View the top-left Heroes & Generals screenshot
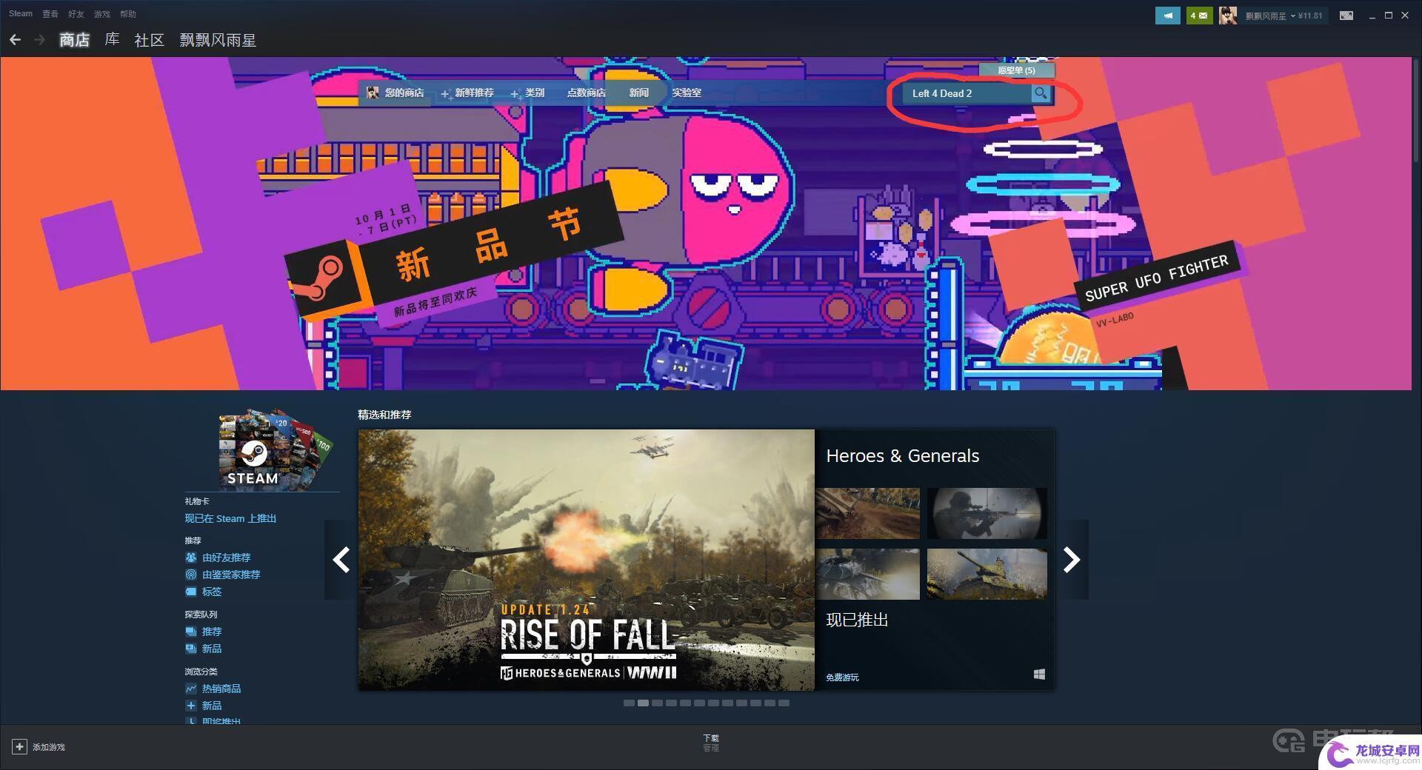Image resolution: width=1422 pixels, height=770 pixels. tap(867, 513)
